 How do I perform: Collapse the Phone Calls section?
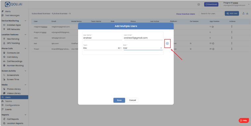(25, 48)
